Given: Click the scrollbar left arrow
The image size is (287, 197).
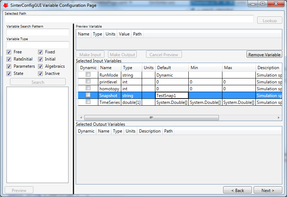Looking at the screenshot, I should click(x=81, y=117).
